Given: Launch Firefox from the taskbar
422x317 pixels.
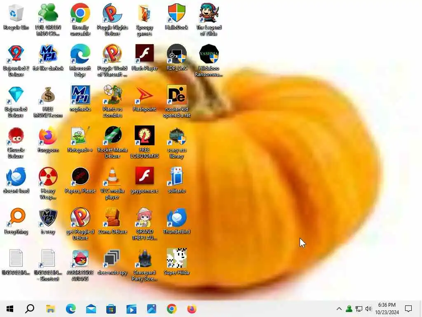Looking at the screenshot, I should pyautogui.click(x=192, y=309).
